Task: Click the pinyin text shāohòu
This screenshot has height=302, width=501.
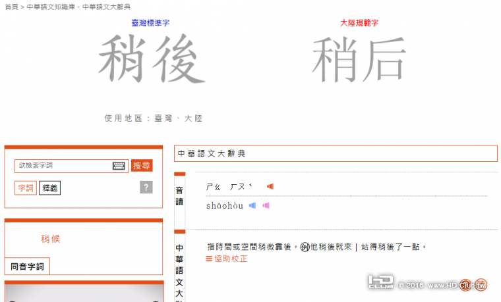Action: 225,206
